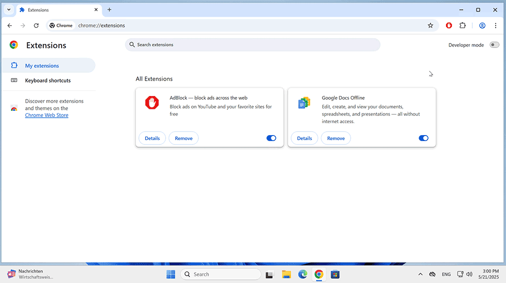506x283 pixels.
Task: Open the Extensions puzzle menu in toolbar
Action: coord(462,25)
